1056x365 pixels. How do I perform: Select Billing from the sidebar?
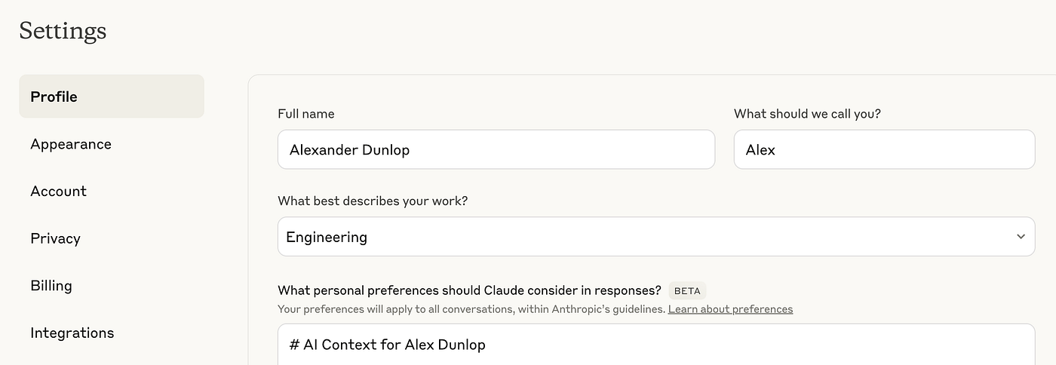(x=51, y=286)
